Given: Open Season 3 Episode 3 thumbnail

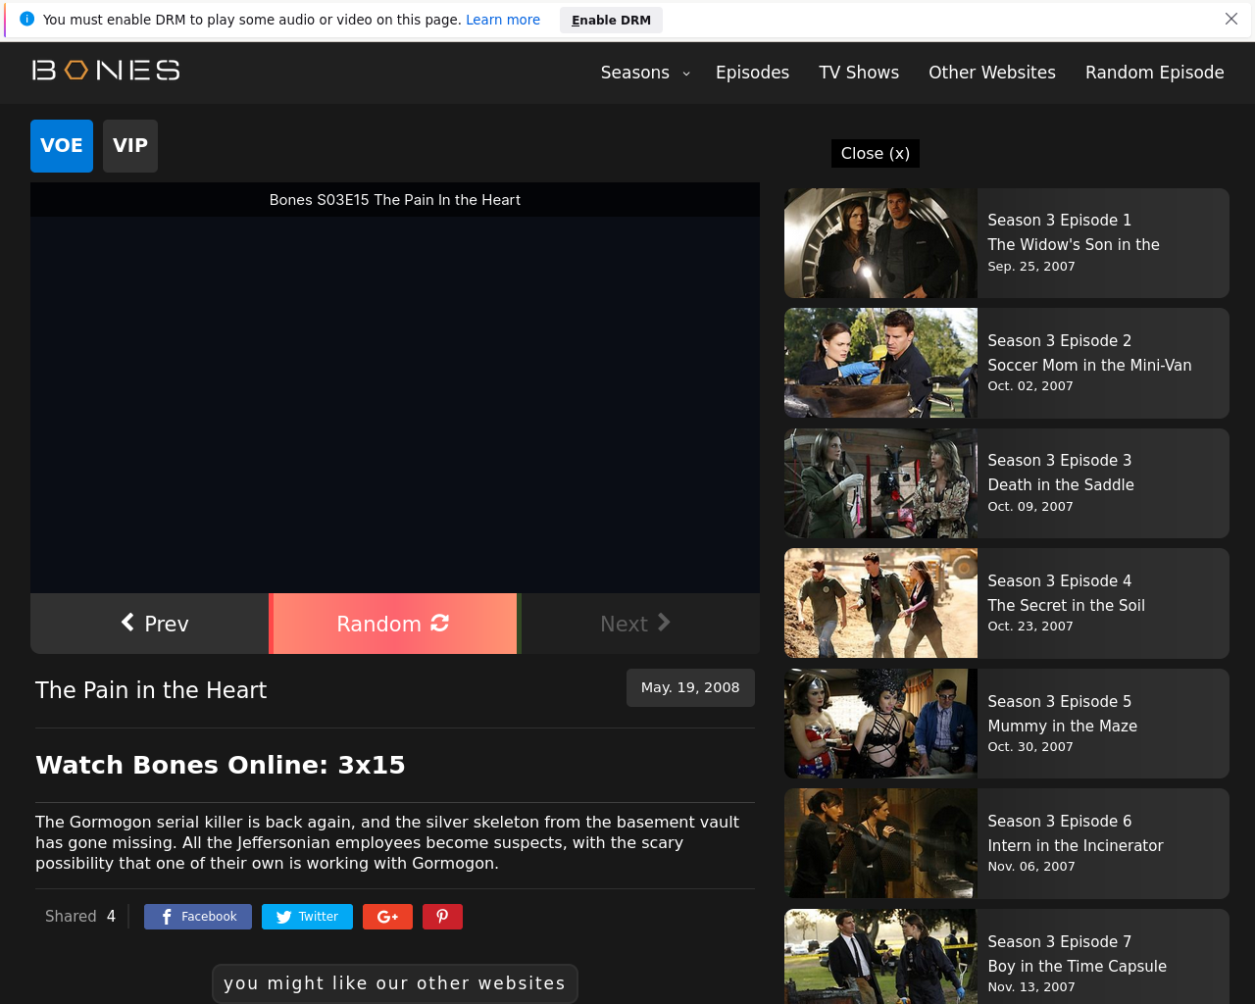Looking at the screenshot, I should click(x=880, y=483).
